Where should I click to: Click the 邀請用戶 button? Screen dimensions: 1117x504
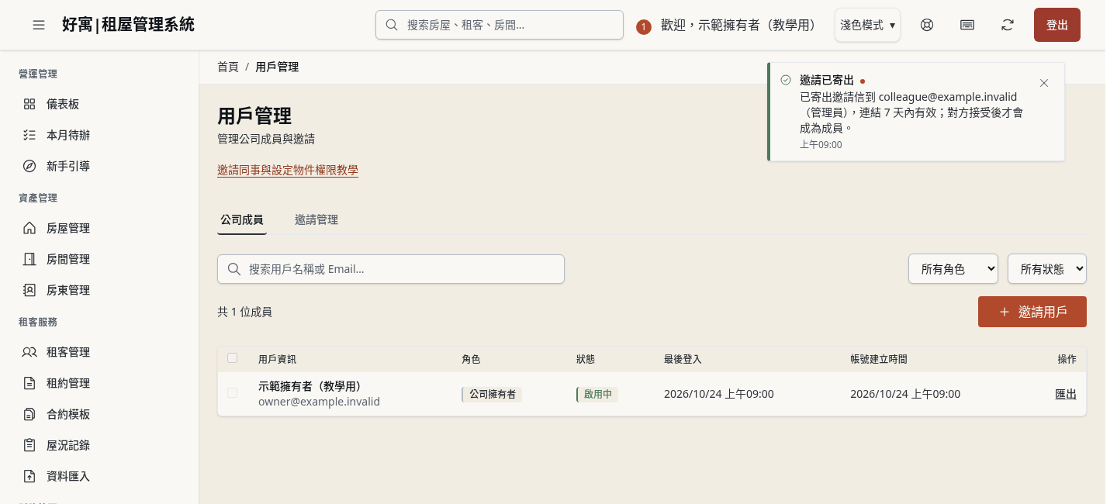pyautogui.click(x=1032, y=312)
